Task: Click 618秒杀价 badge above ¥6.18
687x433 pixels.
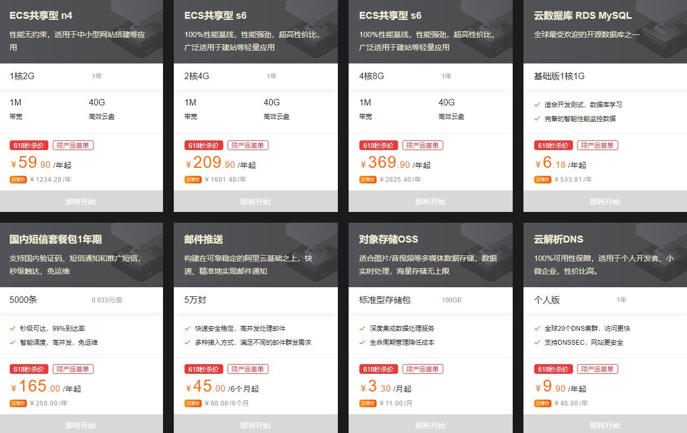Action: click(554, 145)
